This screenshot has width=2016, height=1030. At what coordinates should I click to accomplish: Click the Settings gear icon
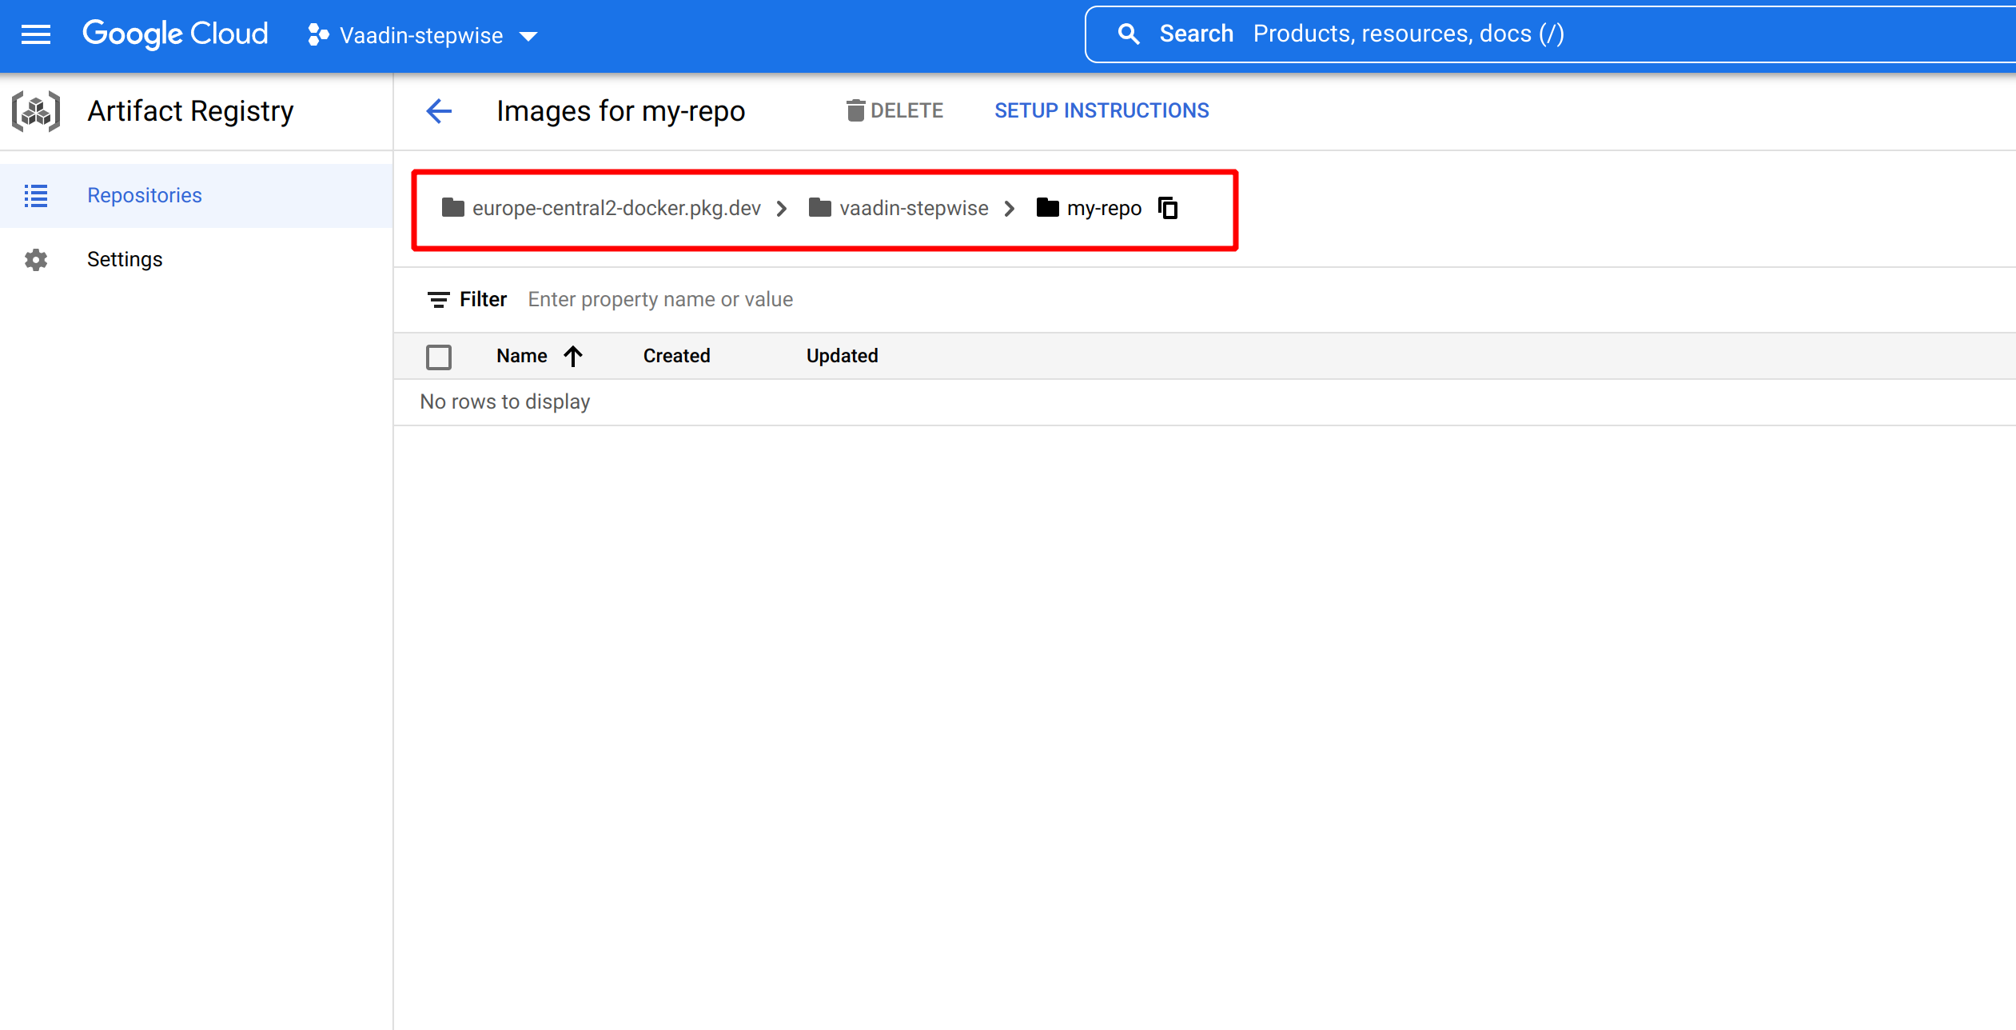(36, 259)
